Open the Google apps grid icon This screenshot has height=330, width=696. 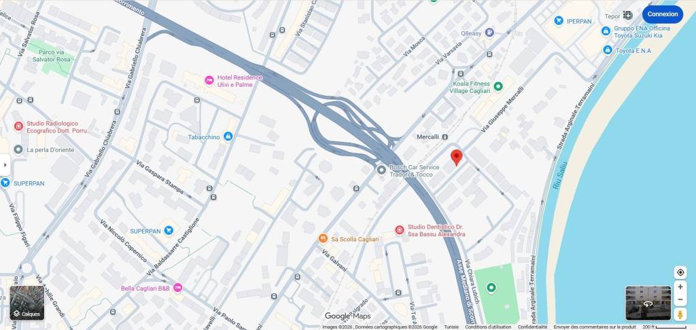(x=627, y=15)
